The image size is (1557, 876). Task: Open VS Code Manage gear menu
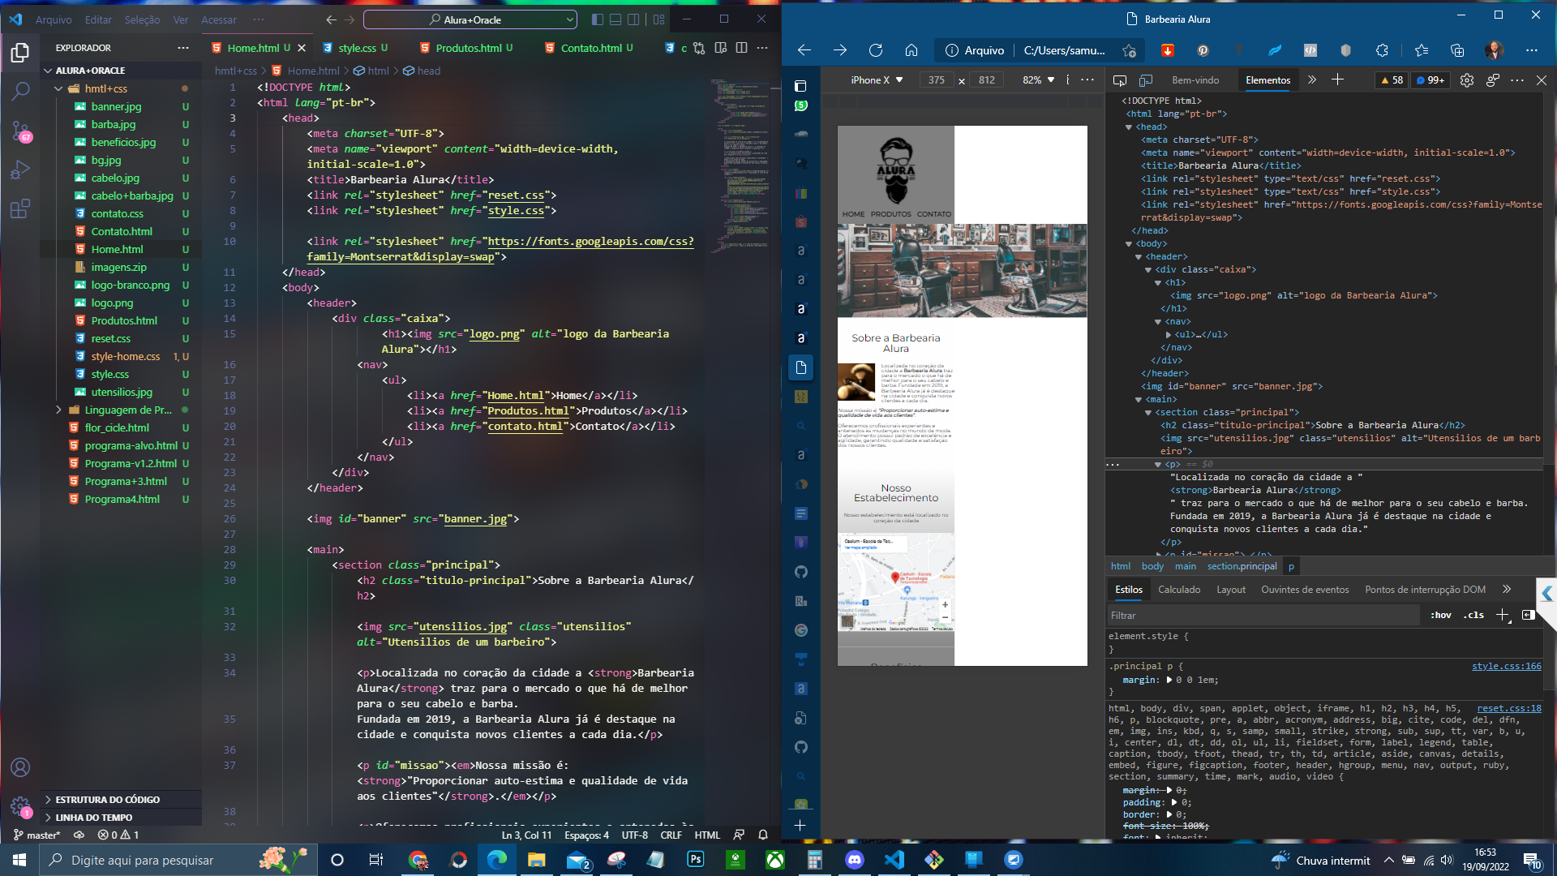pos(20,806)
